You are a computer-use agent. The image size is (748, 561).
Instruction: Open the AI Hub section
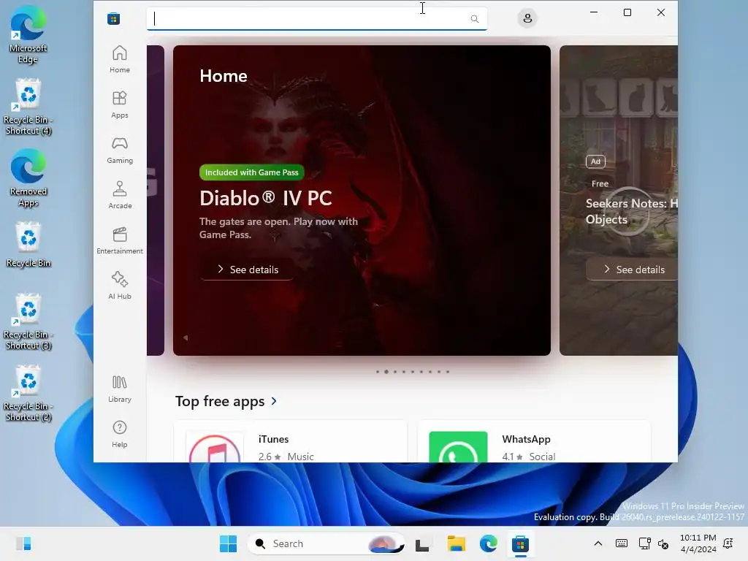[x=119, y=286]
